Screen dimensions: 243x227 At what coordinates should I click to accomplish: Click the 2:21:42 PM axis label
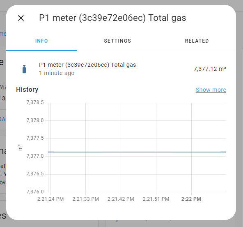[x=121, y=199]
